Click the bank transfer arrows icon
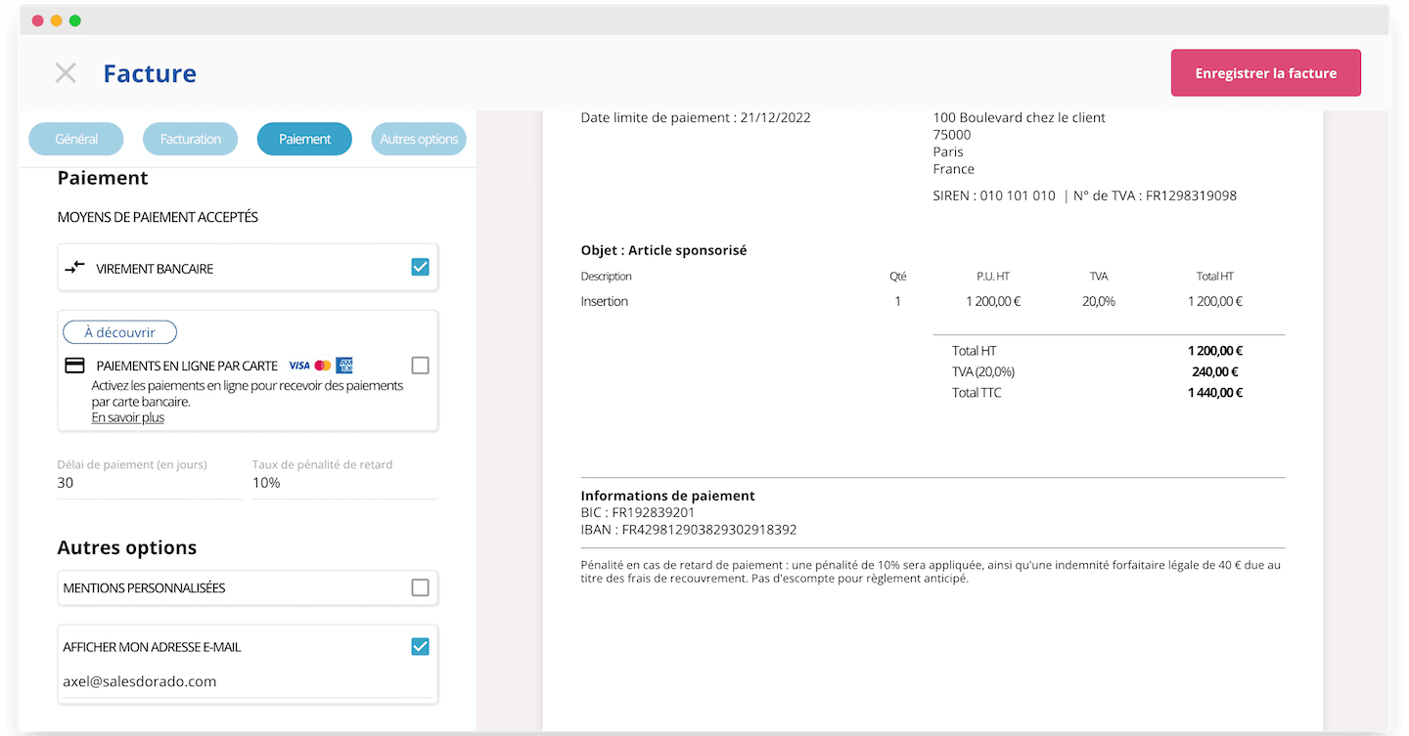 click(74, 267)
